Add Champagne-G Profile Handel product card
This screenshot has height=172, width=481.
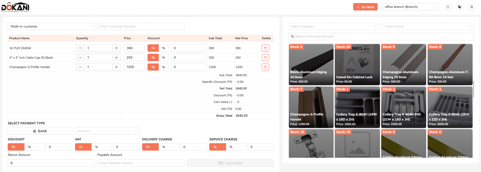[311, 107]
